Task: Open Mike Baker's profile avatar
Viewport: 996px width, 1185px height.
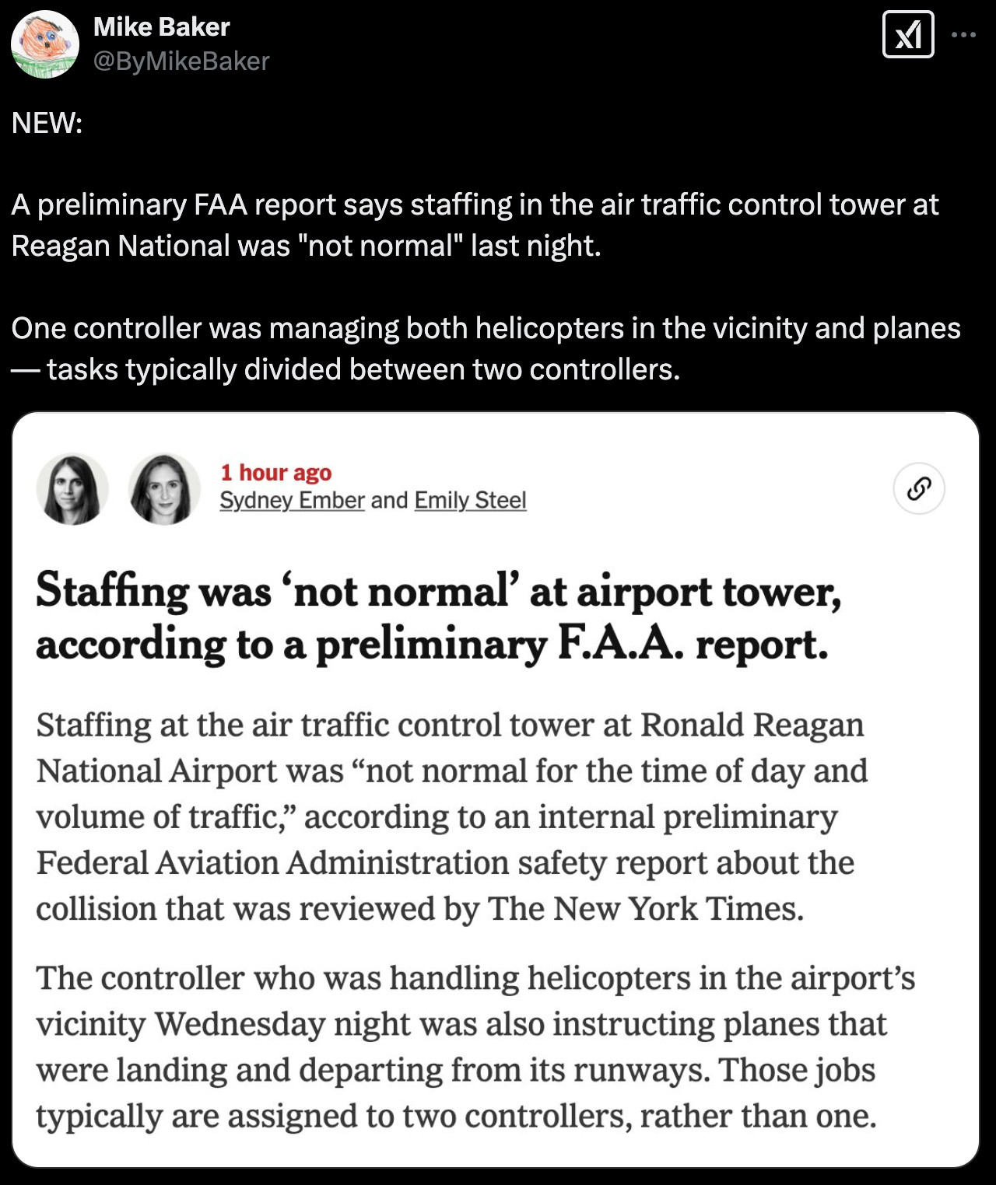Action: coord(45,44)
